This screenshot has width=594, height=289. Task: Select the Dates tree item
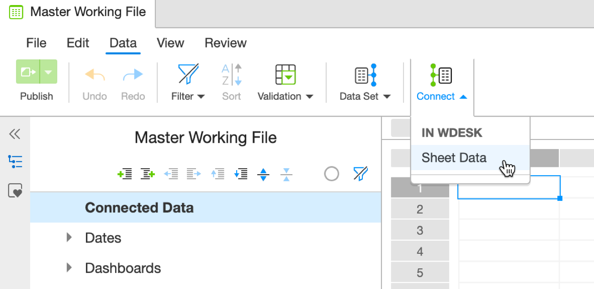click(103, 238)
